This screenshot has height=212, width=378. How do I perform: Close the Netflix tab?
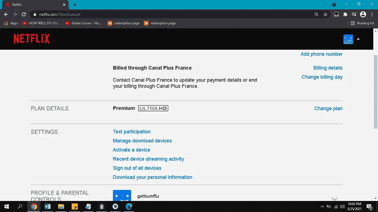64,5
